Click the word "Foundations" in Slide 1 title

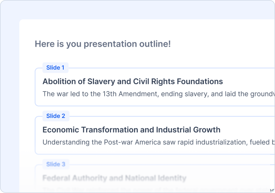(x=200, y=82)
